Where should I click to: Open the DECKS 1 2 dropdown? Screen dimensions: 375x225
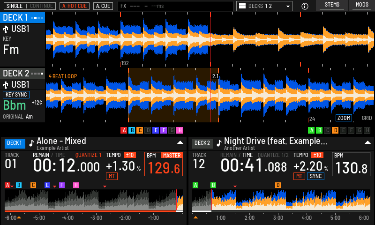click(264, 6)
